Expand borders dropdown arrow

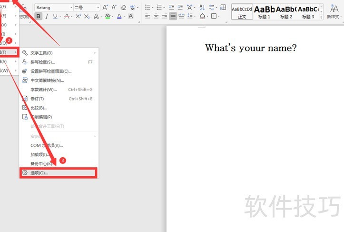click(219, 17)
